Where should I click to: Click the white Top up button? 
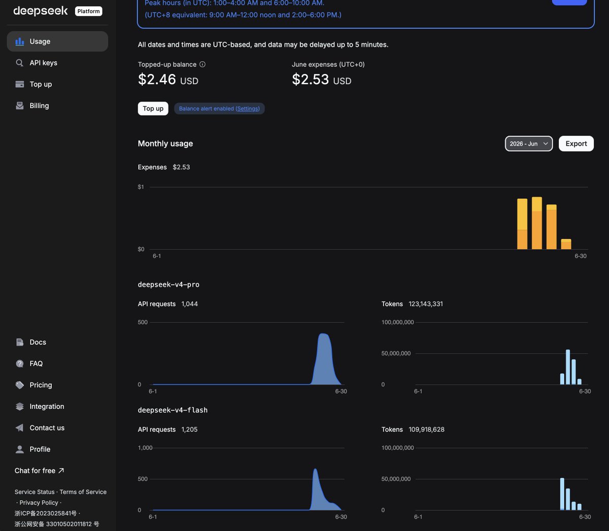point(153,109)
